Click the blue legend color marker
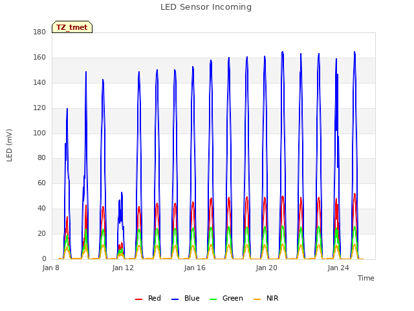This screenshot has height=311, width=414. coord(175,299)
